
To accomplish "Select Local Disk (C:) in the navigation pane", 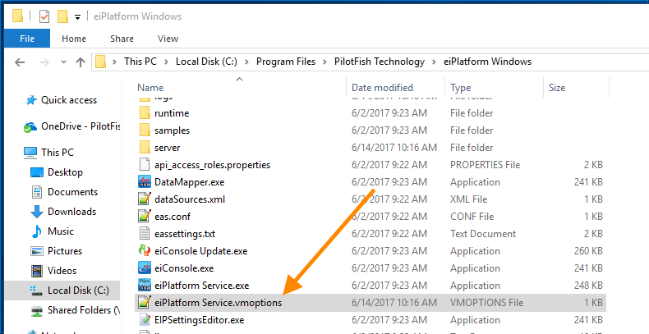I will pyautogui.click(x=78, y=291).
